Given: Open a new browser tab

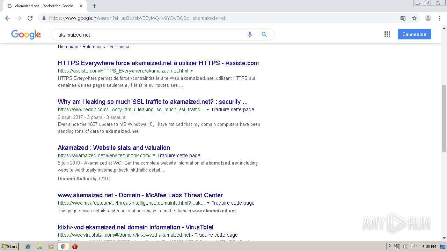Looking at the screenshot, I should (x=94, y=6).
